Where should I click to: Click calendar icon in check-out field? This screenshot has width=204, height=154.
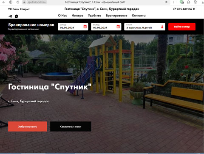118,27
